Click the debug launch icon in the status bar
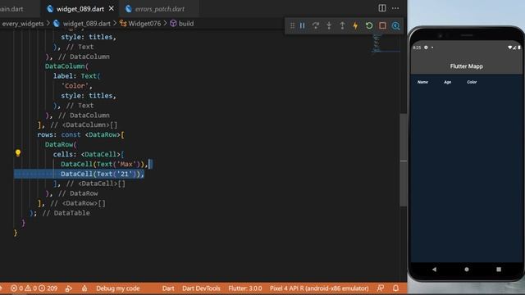The height and width of the screenshot is (295, 525). tap(69, 288)
